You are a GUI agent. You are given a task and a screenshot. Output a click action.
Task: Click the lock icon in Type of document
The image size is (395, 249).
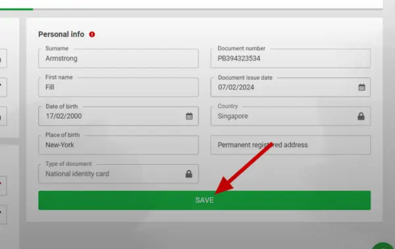pos(189,174)
